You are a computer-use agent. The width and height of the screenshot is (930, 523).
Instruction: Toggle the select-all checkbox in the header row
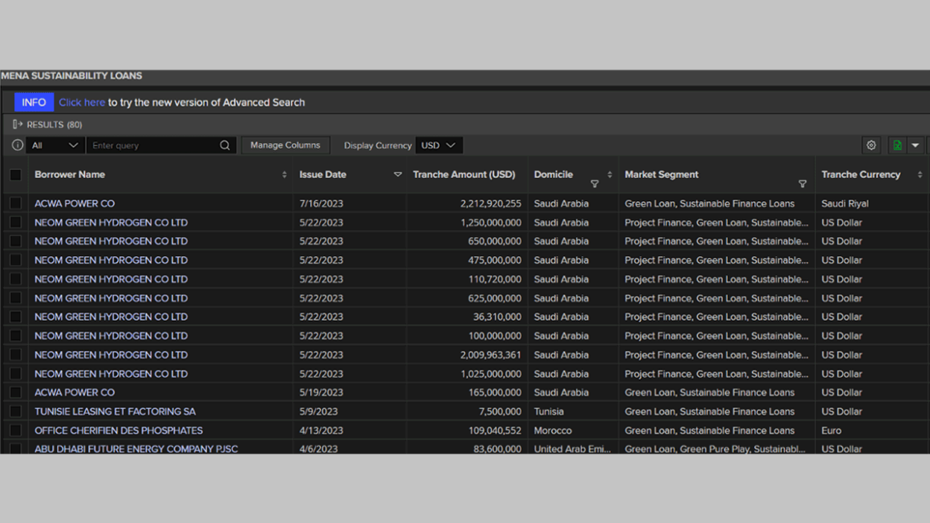(16, 174)
